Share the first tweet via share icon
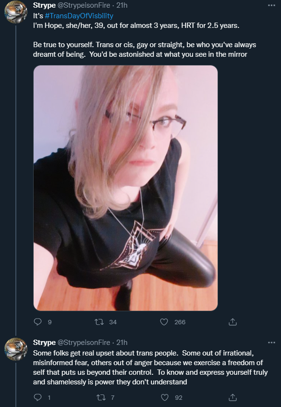Image resolution: width=281 pixels, height=407 pixels. pyautogui.click(x=233, y=322)
